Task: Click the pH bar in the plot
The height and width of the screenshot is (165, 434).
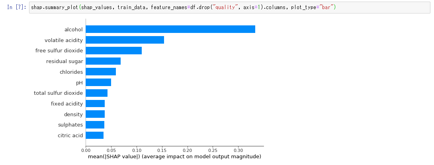Action: click(x=98, y=82)
